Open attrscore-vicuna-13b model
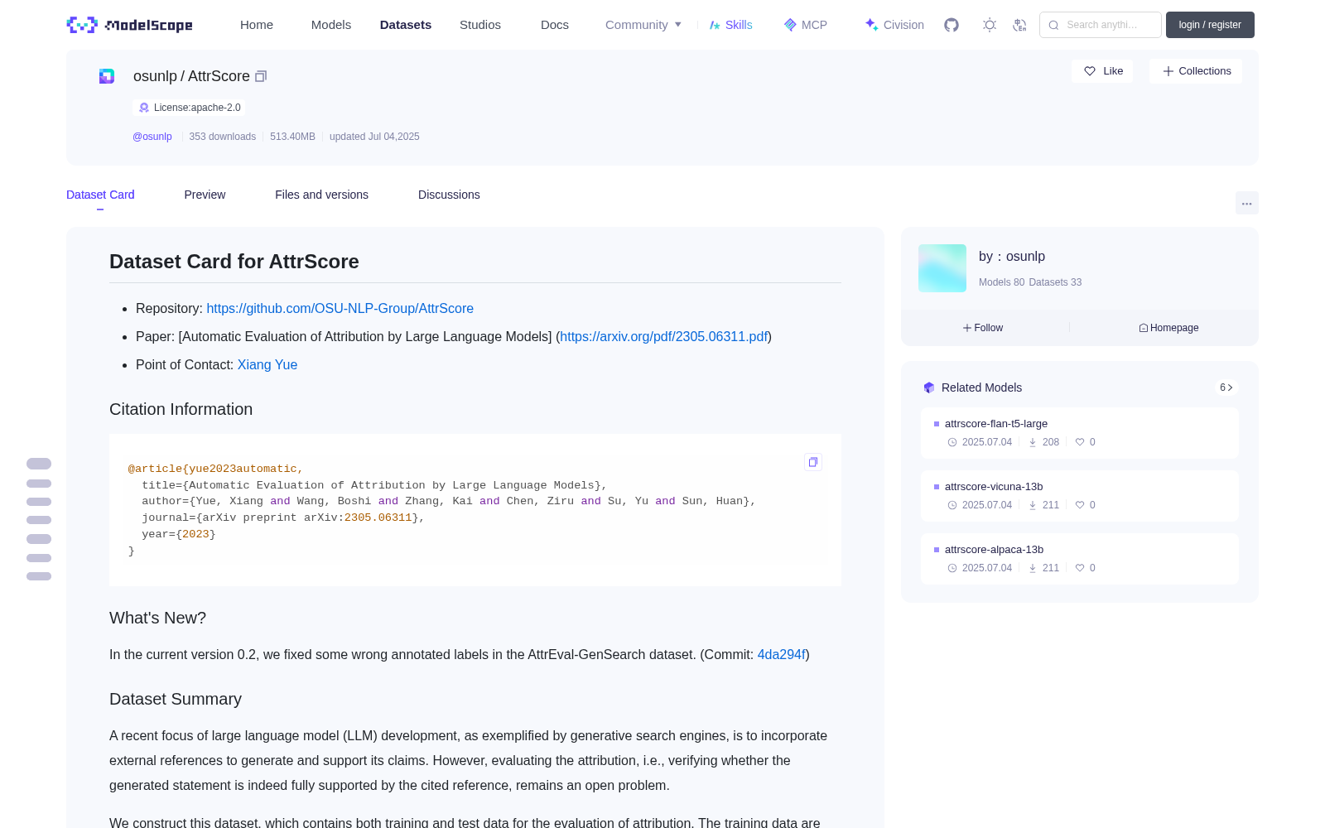This screenshot has height=828, width=1325. (1080, 496)
